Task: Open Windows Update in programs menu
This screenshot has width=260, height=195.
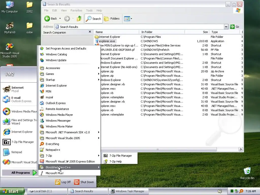Action: [69, 60]
